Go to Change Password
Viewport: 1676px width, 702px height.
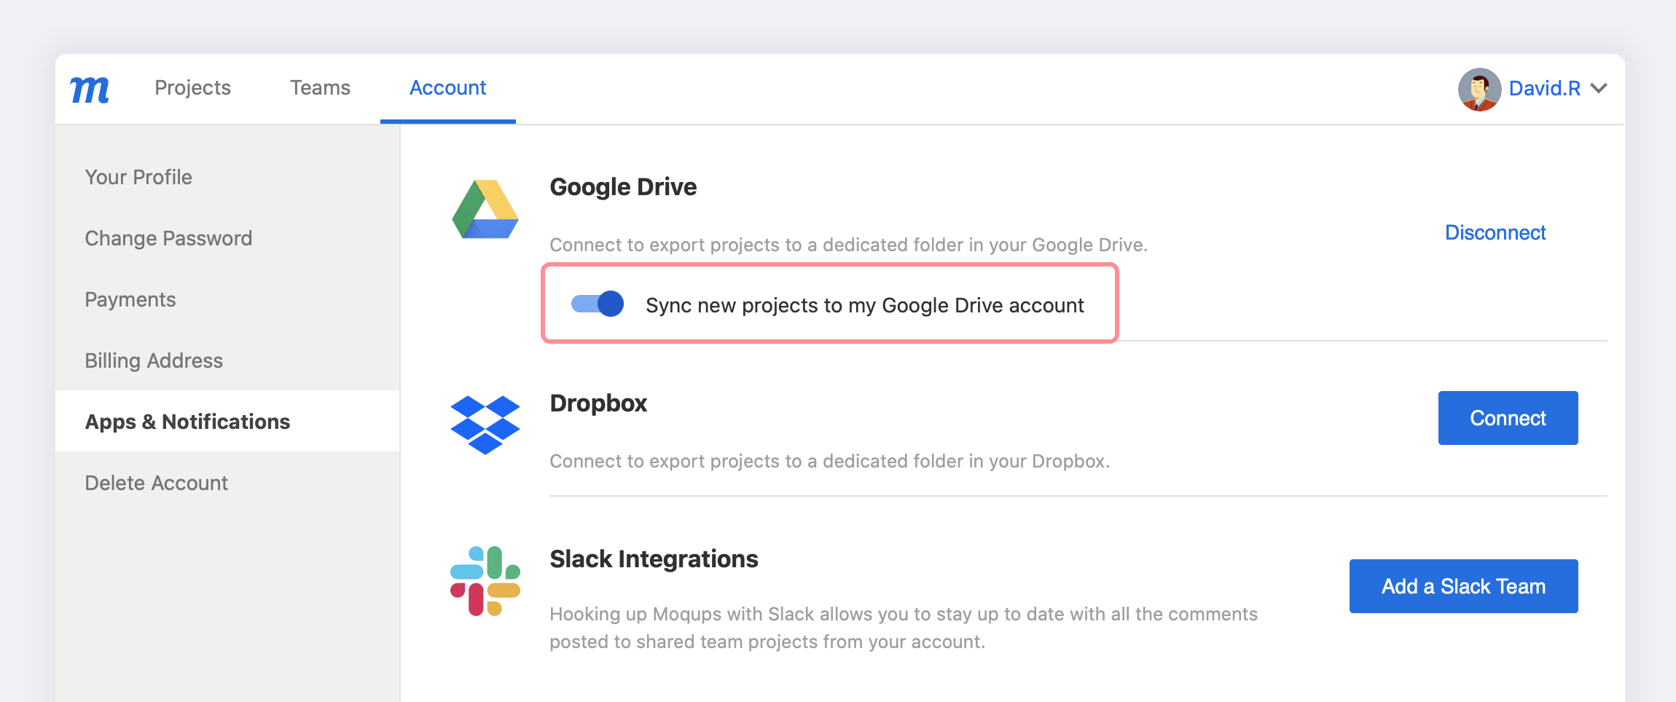point(168,237)
